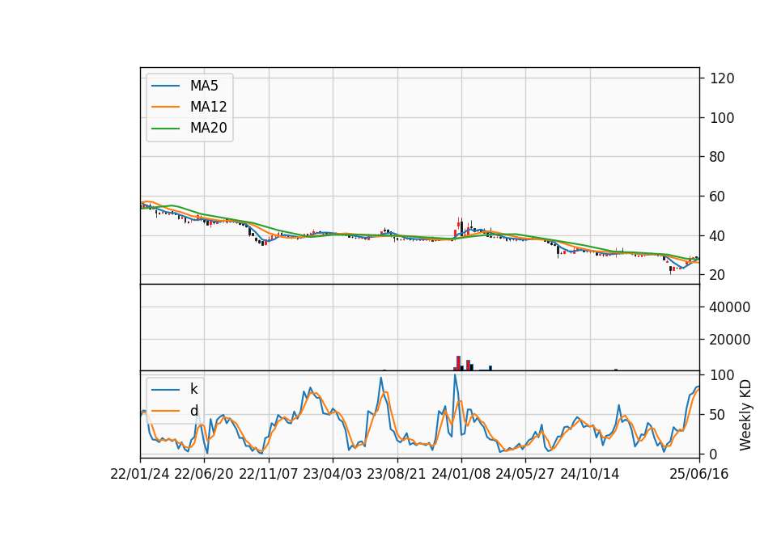Click the 'k' legend label in KD panel
This screenshot has width=777, height=558.
(x=193, y=389)
